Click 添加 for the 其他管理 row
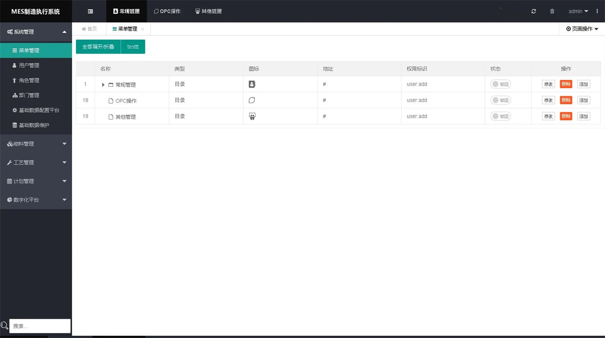 pyautogui.click(x=584, y=116)
